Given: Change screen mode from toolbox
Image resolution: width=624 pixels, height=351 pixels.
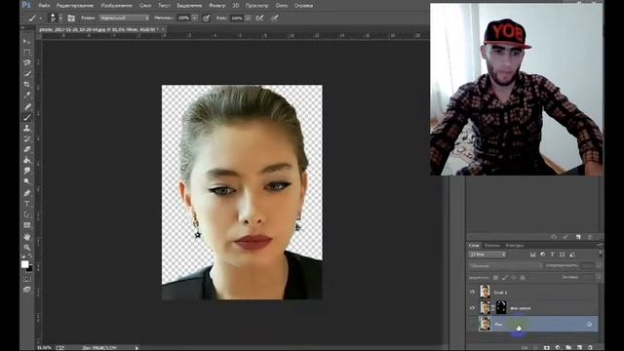Looking at the screenshot, I should (x=27, y=290).
